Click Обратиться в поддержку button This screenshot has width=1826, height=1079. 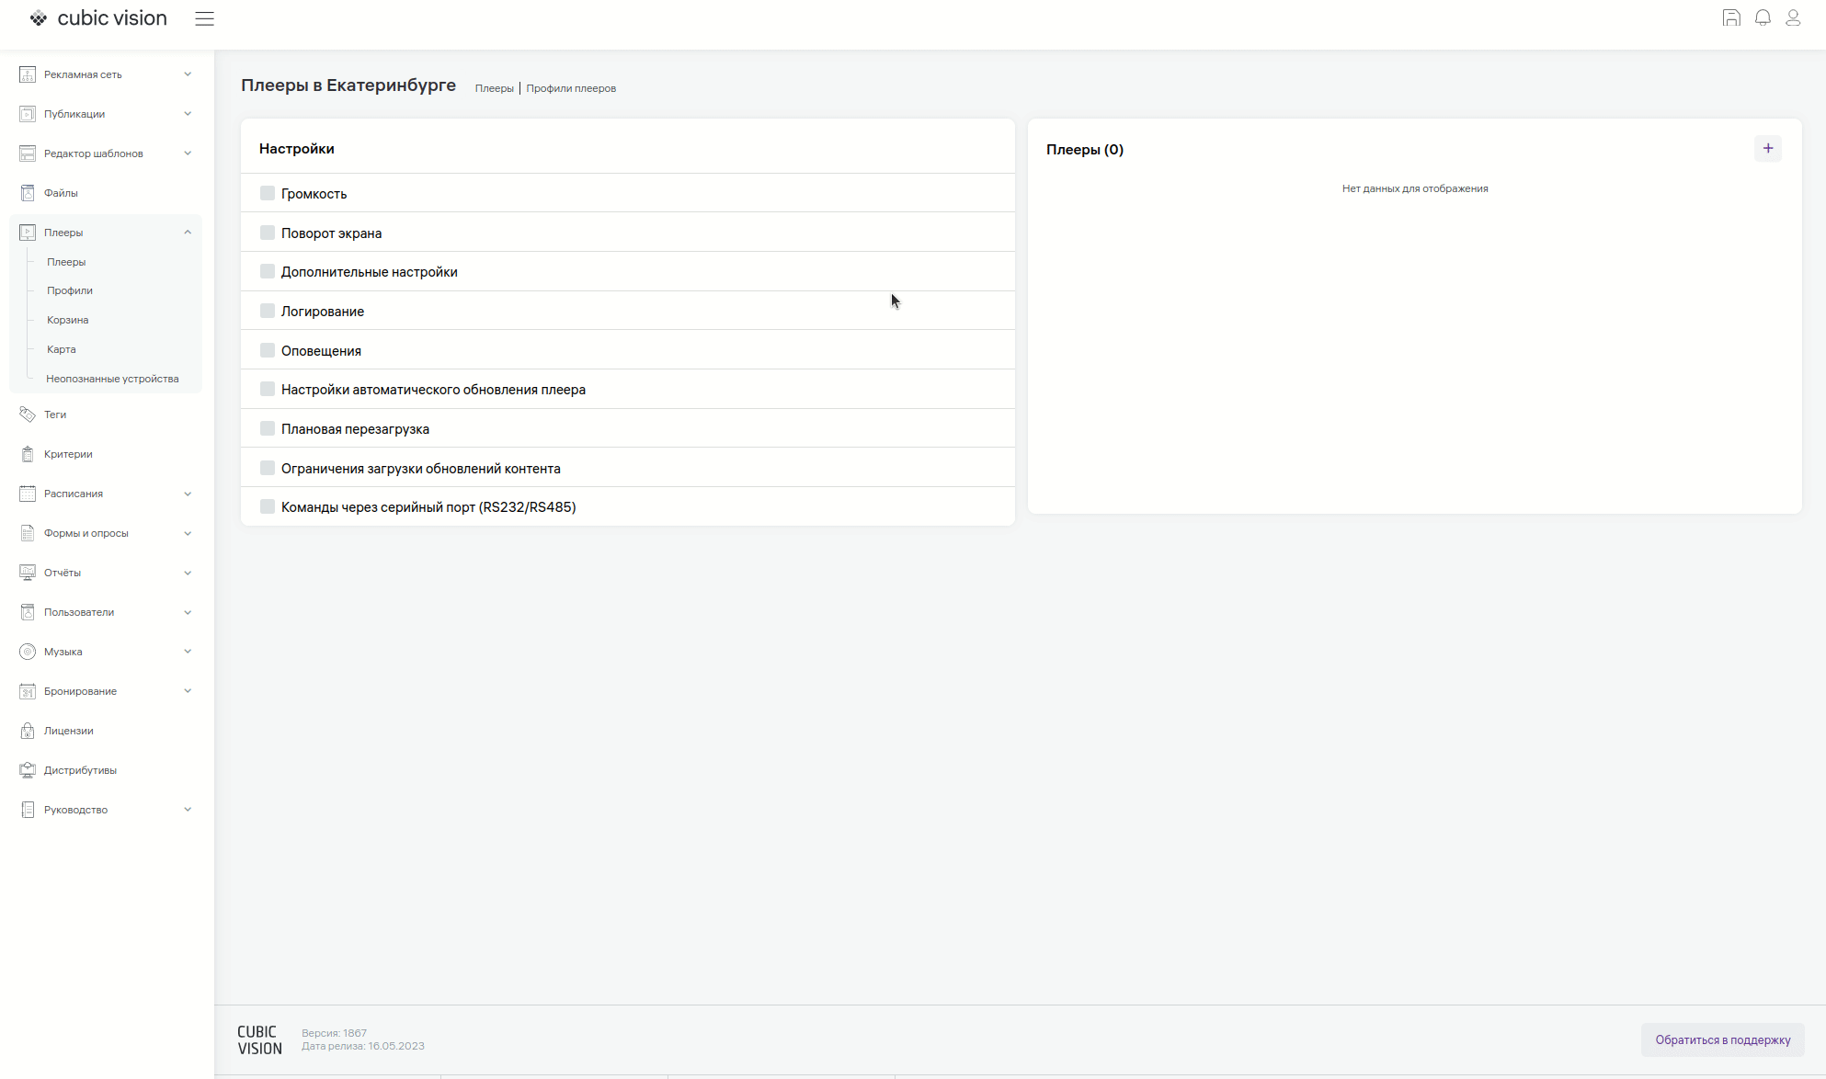[x=1722, y=1039]
